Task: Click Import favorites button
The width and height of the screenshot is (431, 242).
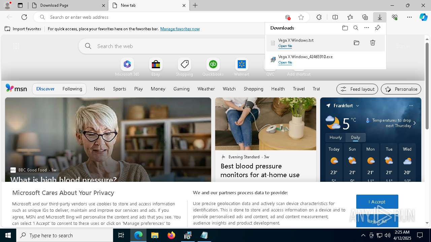Action: [x=23, y=29]
